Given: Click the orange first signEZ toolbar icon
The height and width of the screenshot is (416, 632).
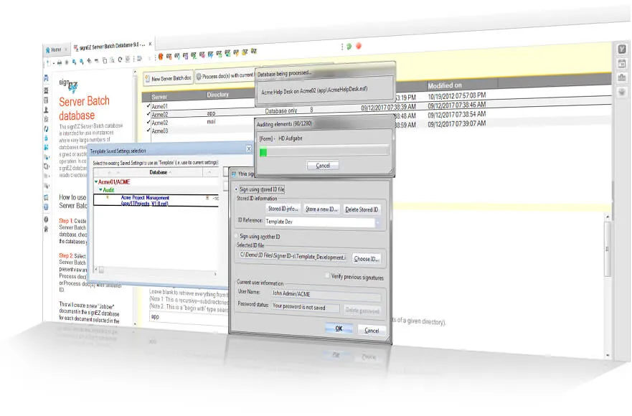Looking at the screenshot, I should click(161, 57).
